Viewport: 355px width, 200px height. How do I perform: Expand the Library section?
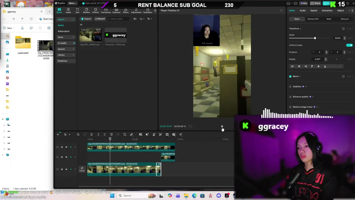point(73,55)
